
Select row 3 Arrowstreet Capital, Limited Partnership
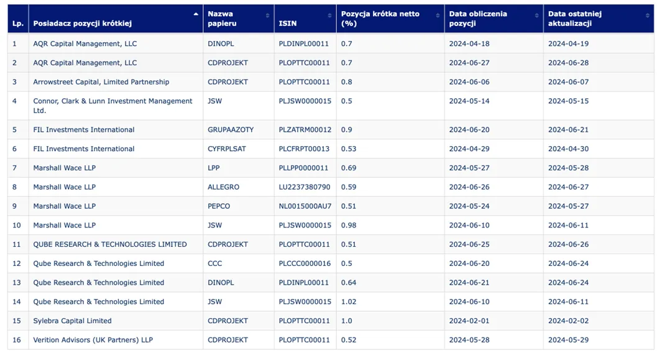[x=331, y=82]
